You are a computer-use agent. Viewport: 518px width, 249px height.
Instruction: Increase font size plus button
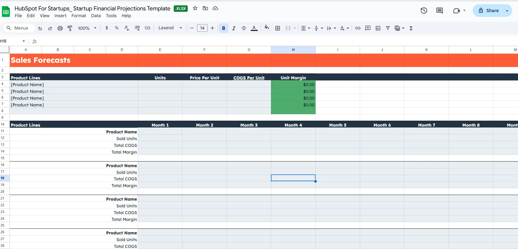point(212,28)
